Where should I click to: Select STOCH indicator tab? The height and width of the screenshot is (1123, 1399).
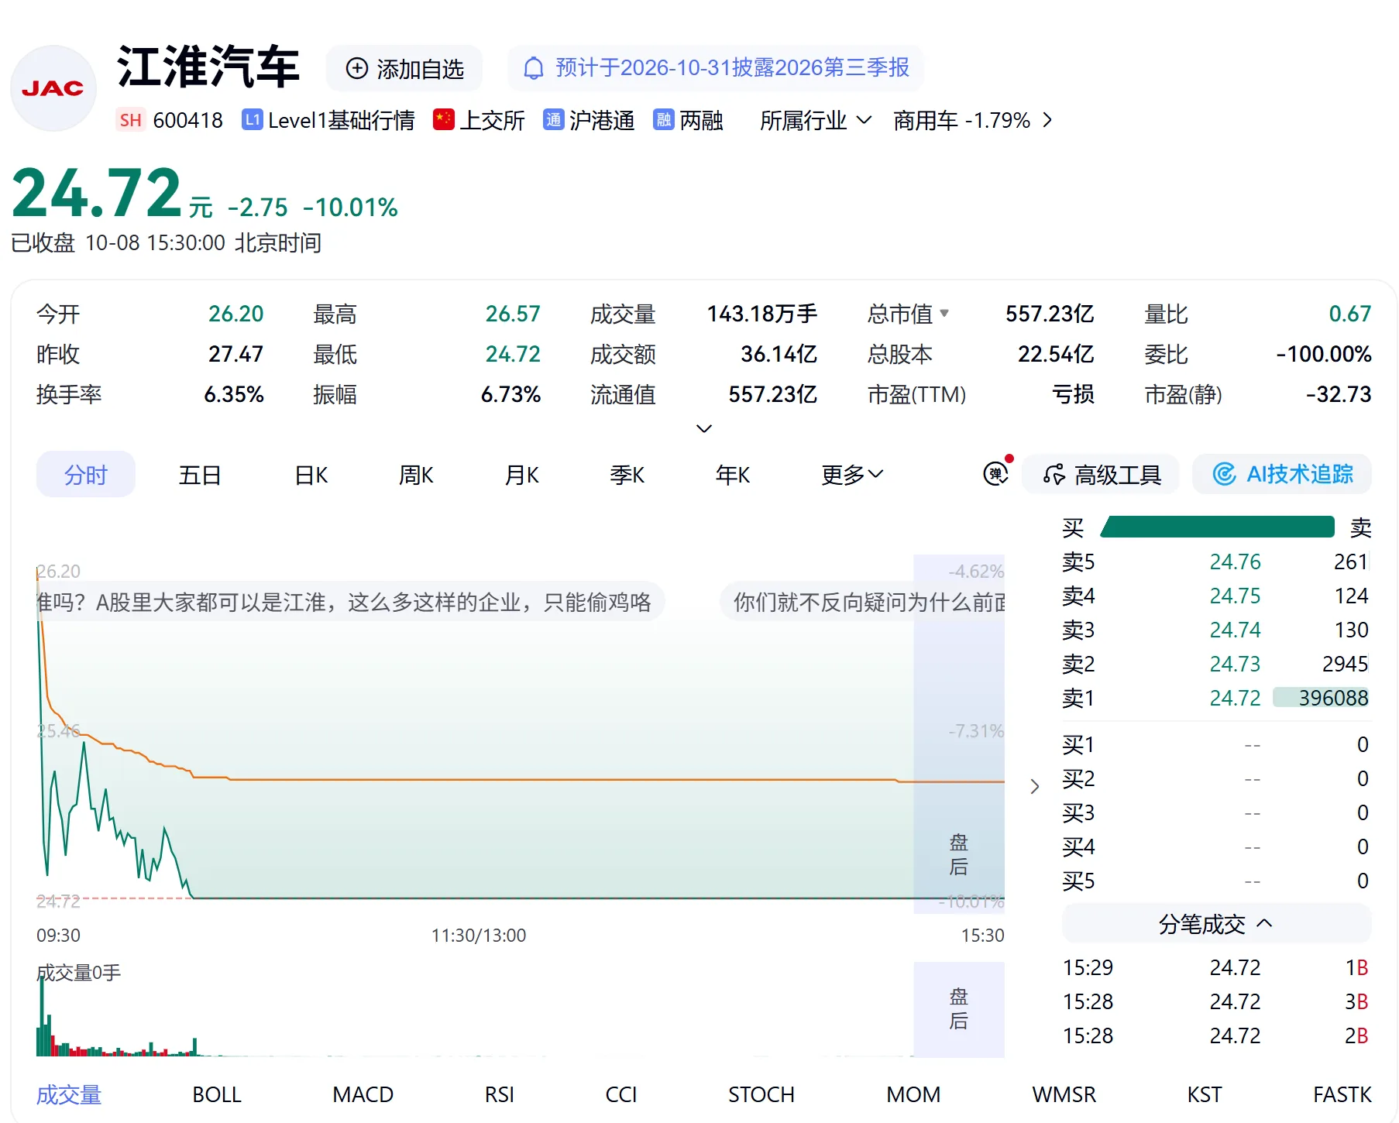761,1094
